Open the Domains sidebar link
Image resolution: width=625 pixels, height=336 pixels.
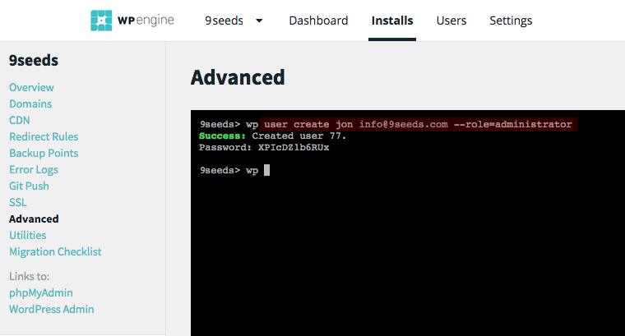(30, 104)
